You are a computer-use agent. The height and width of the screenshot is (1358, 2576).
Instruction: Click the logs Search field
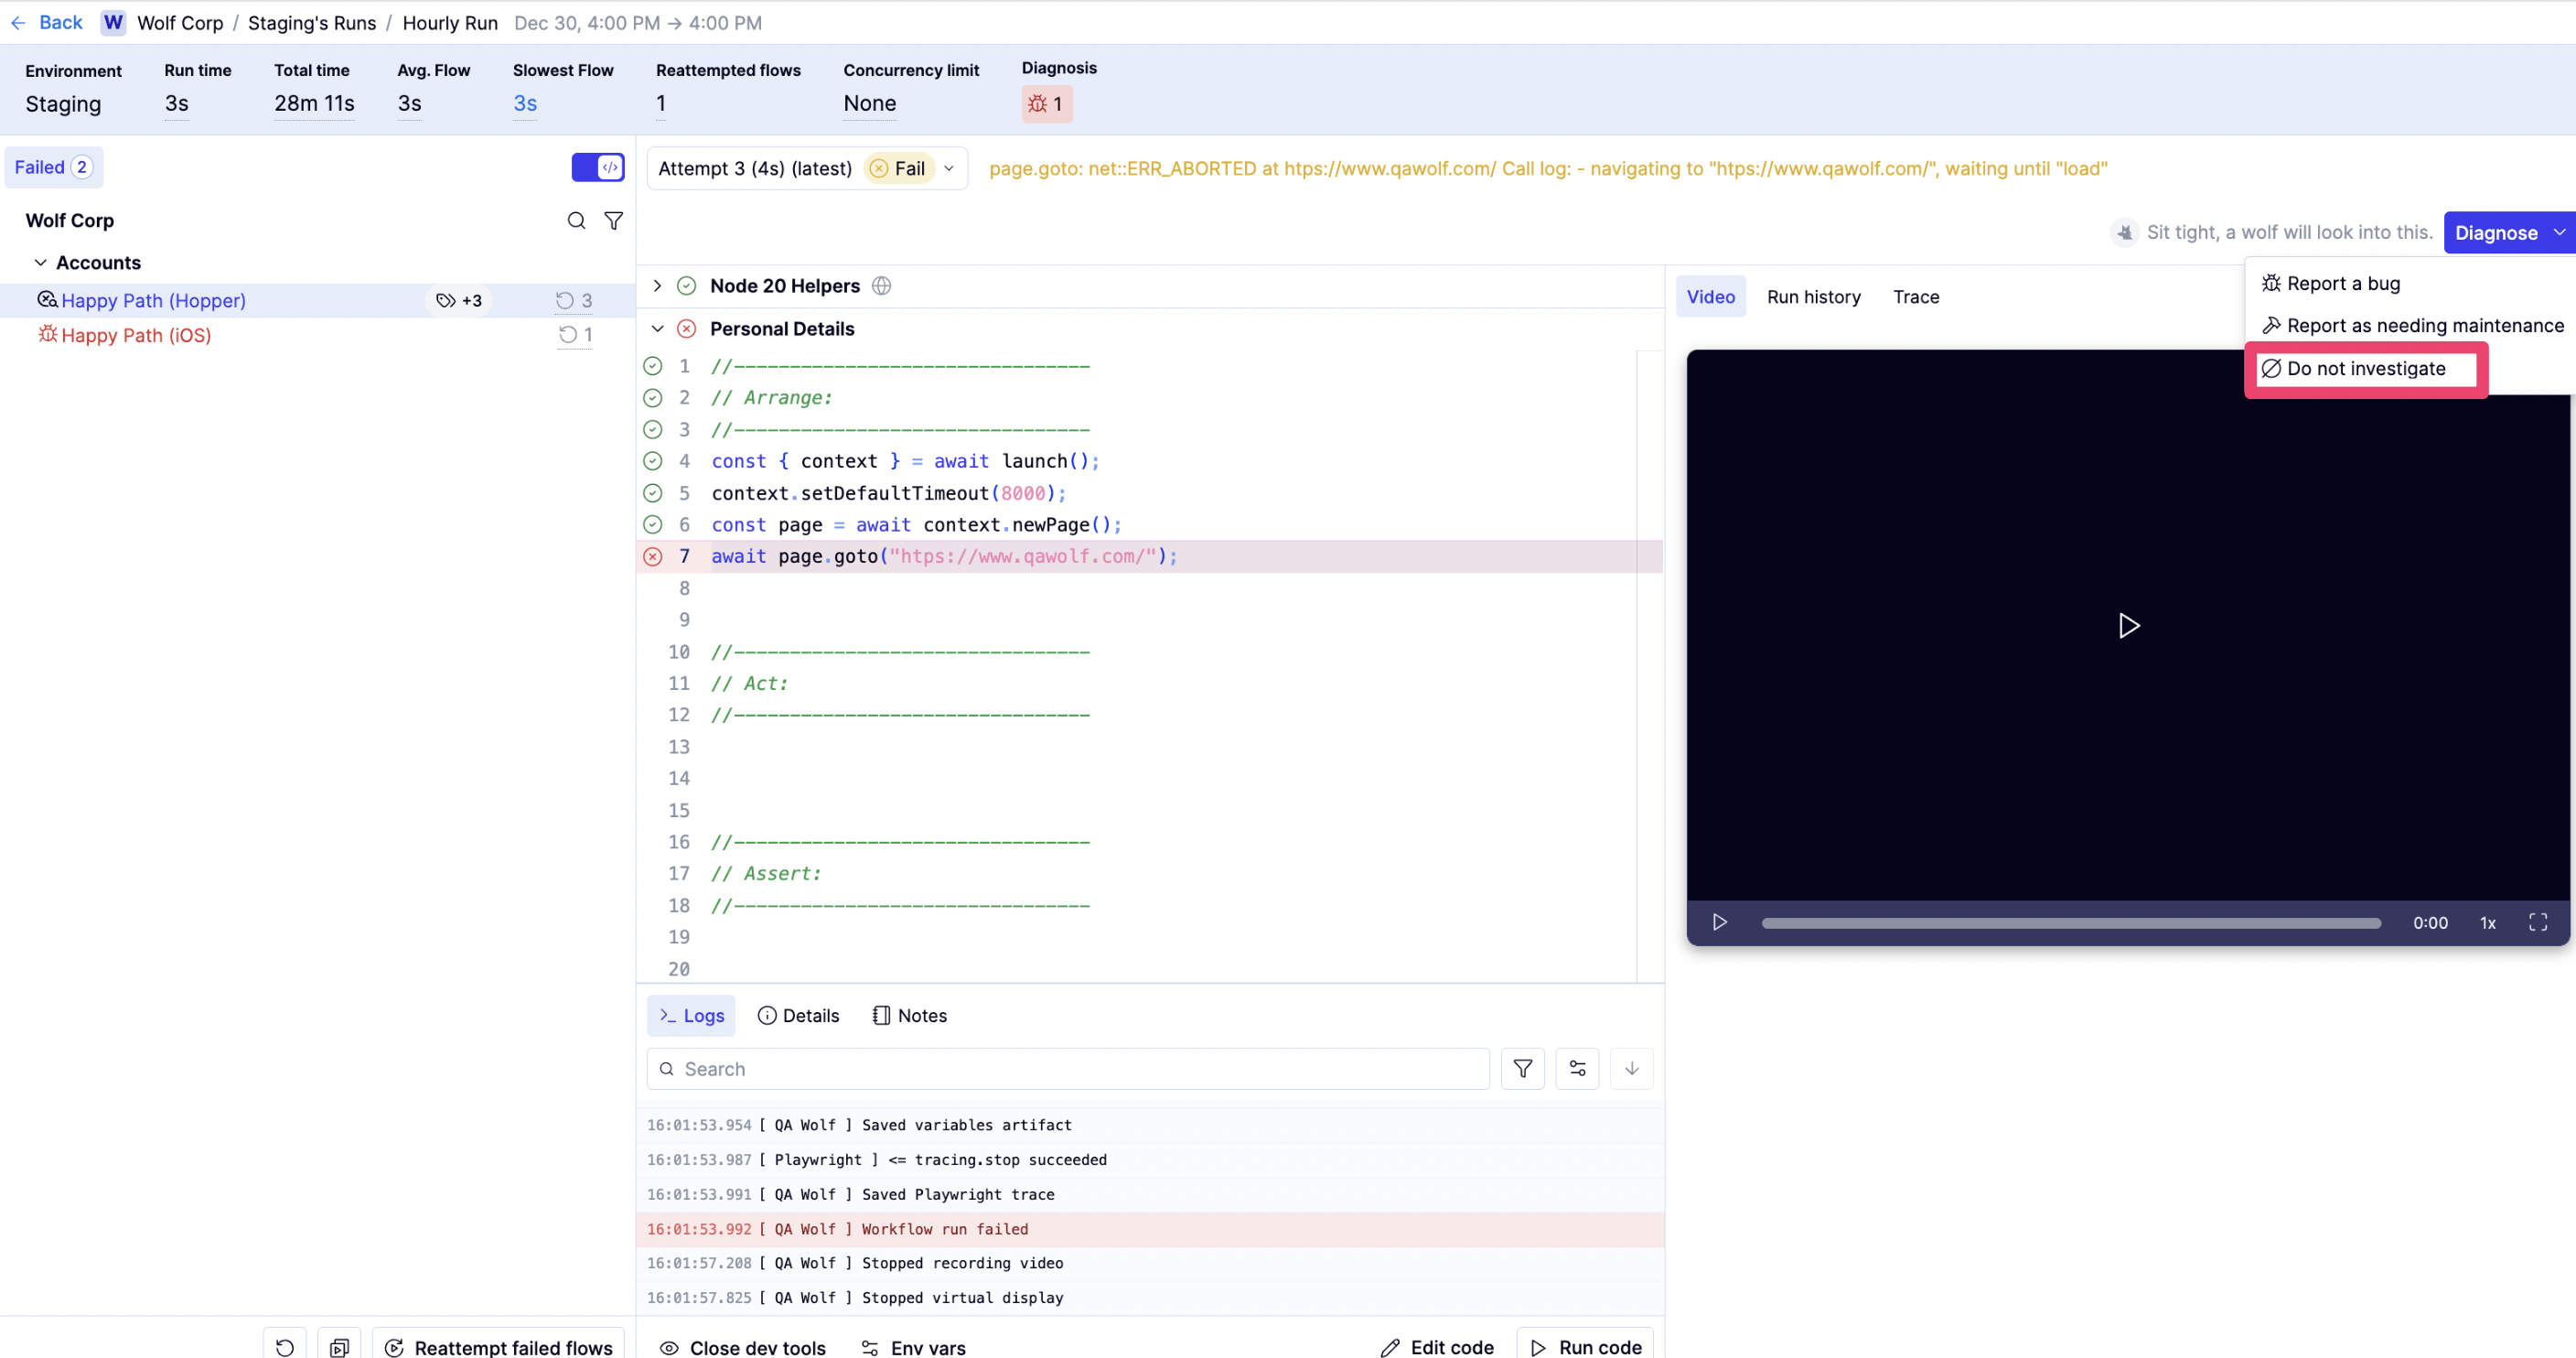1068,1069
